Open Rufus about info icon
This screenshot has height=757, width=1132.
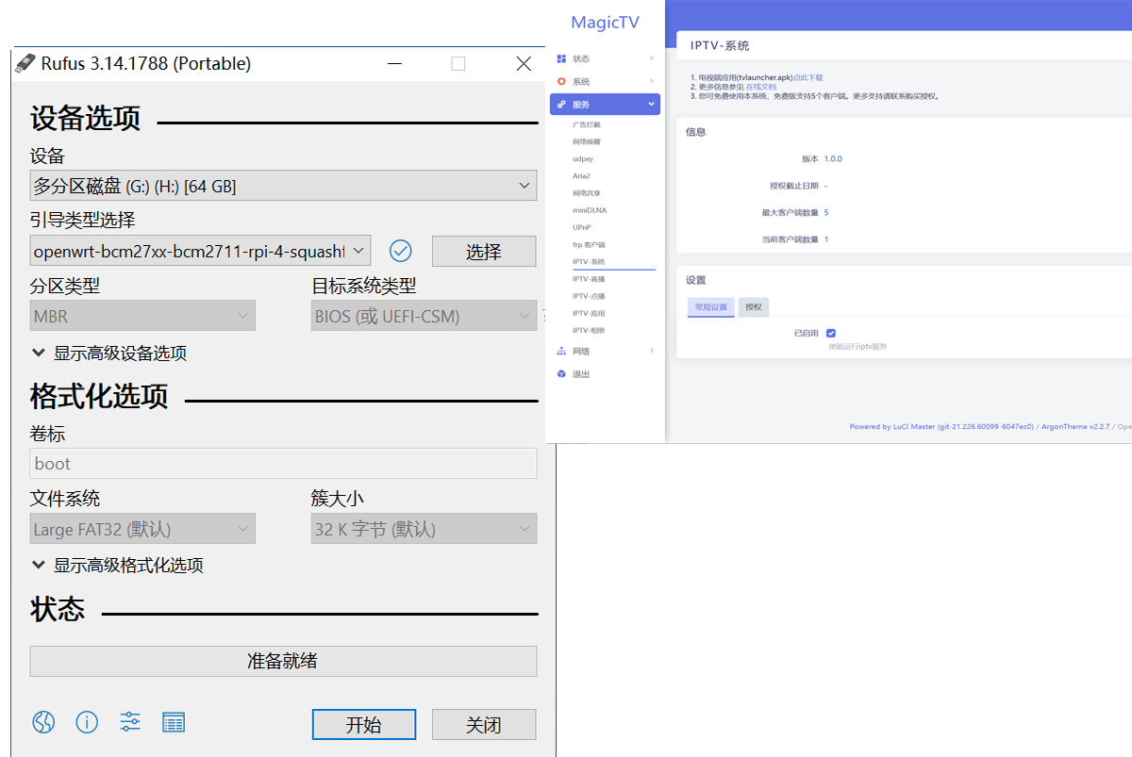coord(87,722)
